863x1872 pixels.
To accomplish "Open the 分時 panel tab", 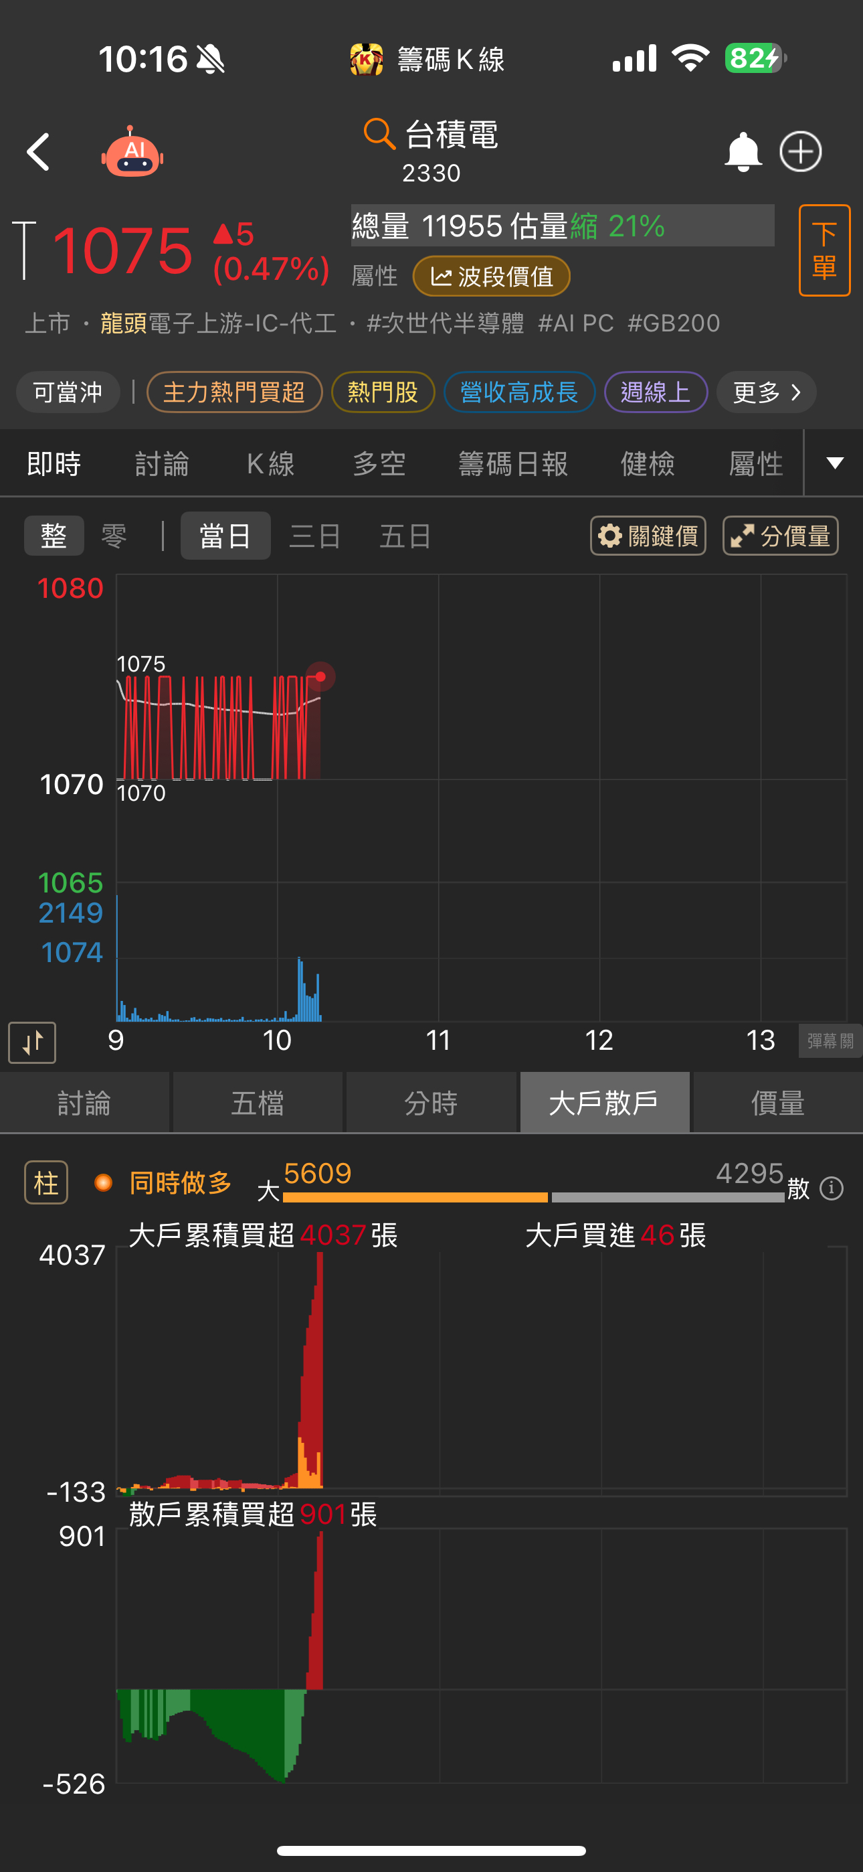I will (x=431, y=1103).
